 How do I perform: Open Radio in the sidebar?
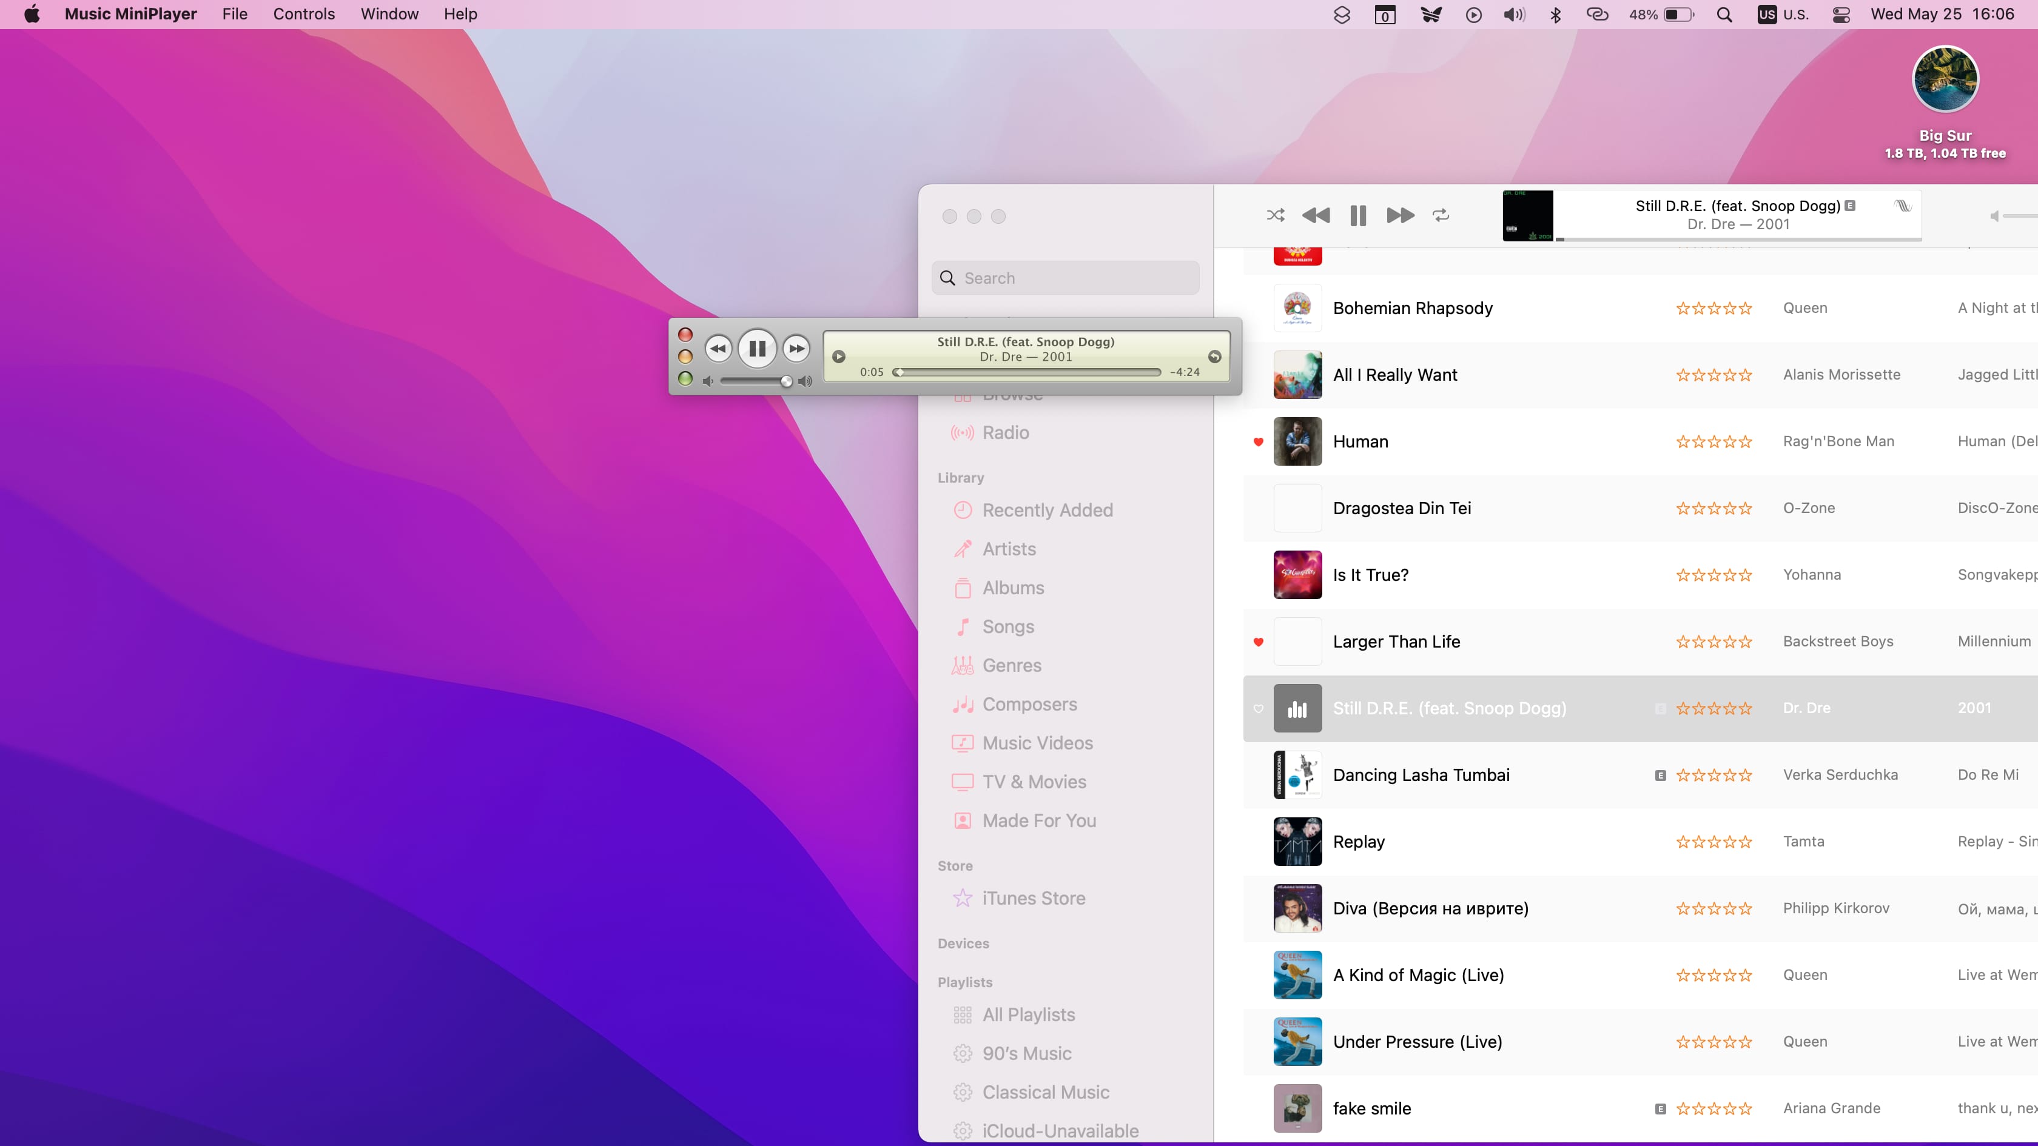coord(990,432)
